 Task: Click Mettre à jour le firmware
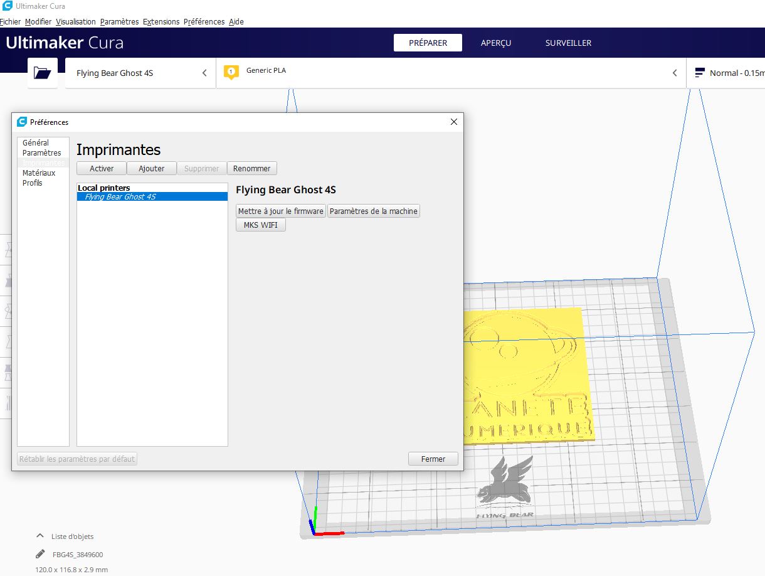[281, 211]
